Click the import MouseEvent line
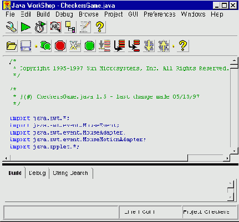239x222 pixels. pyautogui.click(x=64, y=125)
